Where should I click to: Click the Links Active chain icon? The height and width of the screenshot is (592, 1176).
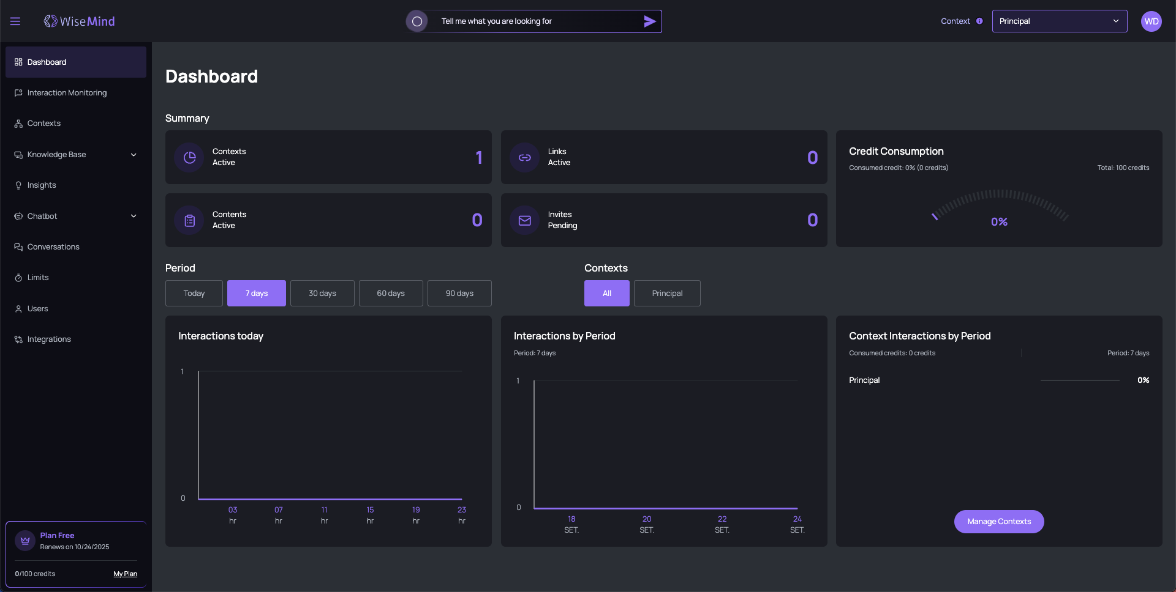click(525, 158)
